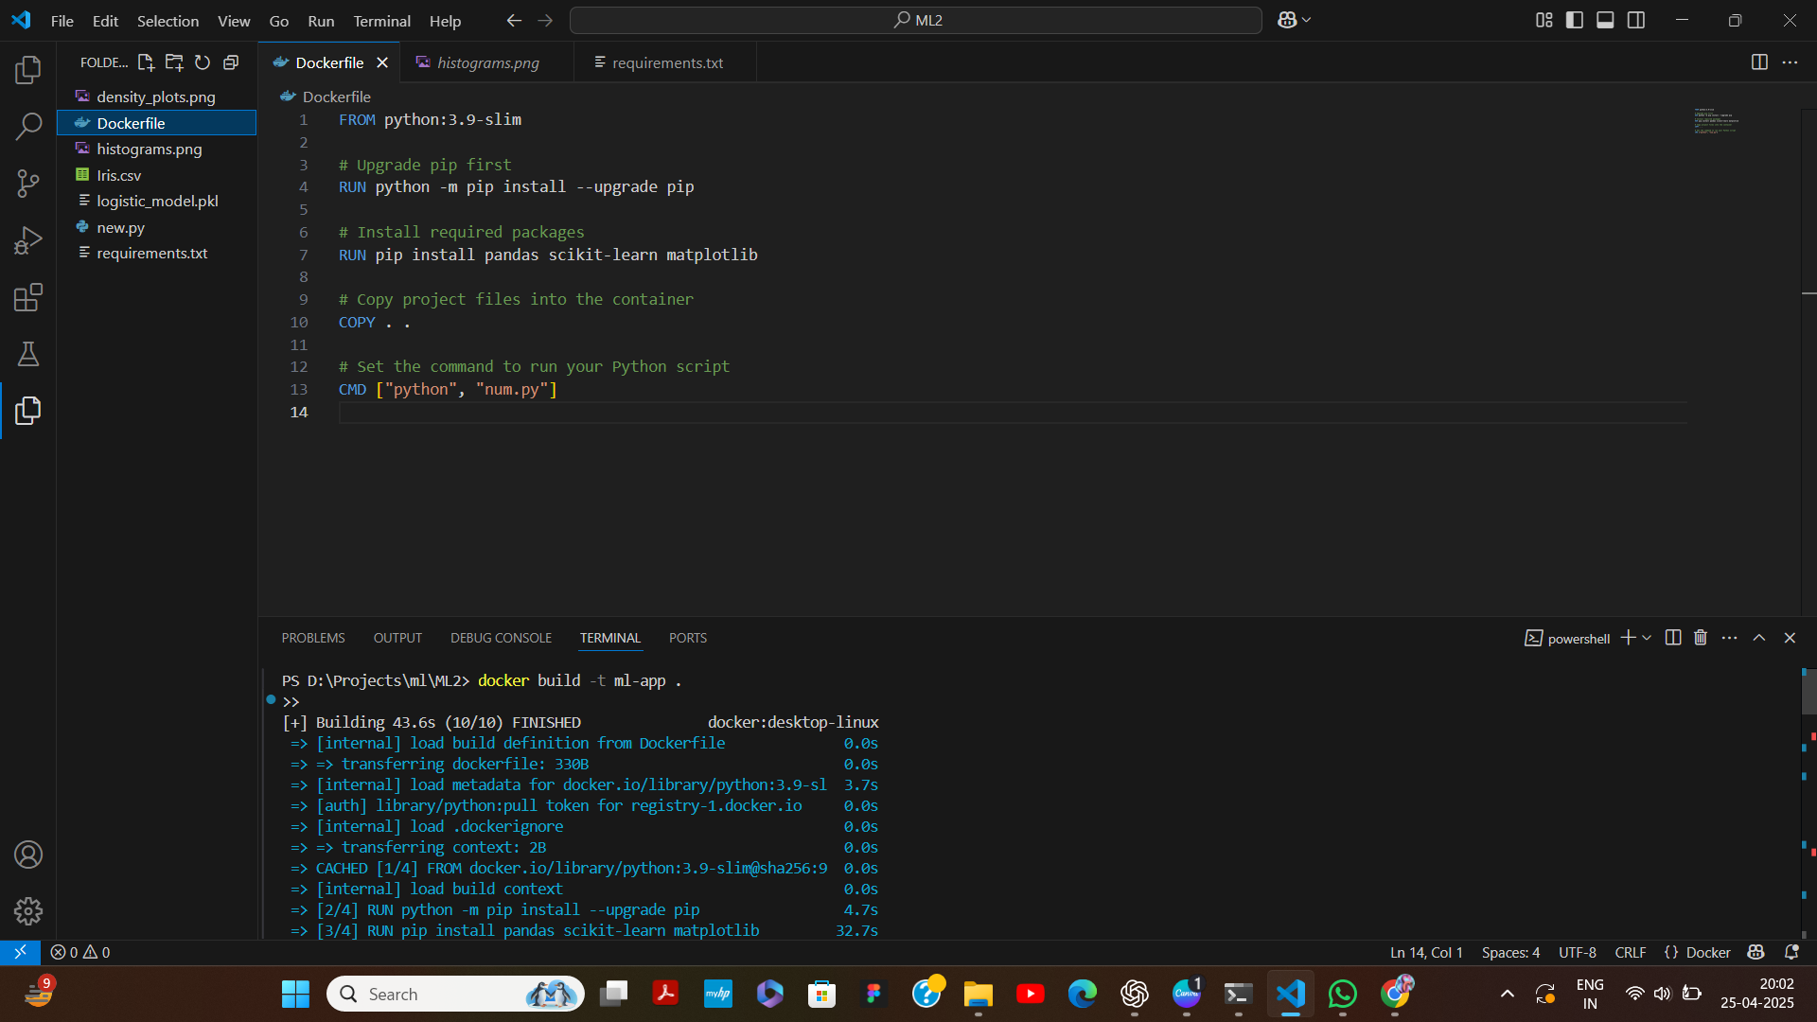Go forward in navigation history

pos(545,20)
